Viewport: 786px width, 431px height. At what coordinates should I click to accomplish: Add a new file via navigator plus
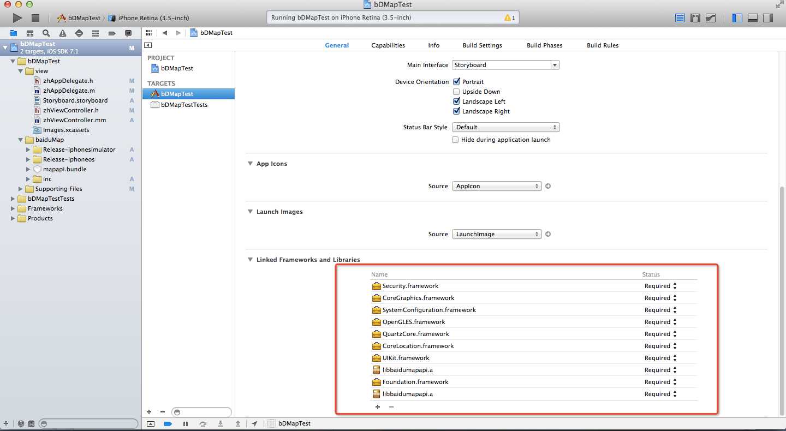coord(6,423)
